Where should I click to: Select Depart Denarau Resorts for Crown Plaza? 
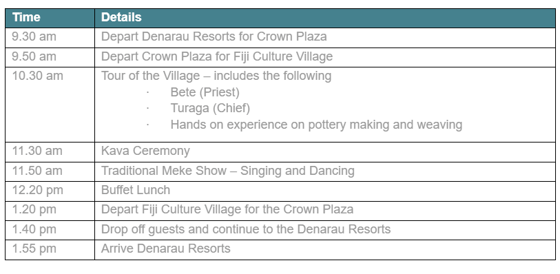(x=214, y=36)
